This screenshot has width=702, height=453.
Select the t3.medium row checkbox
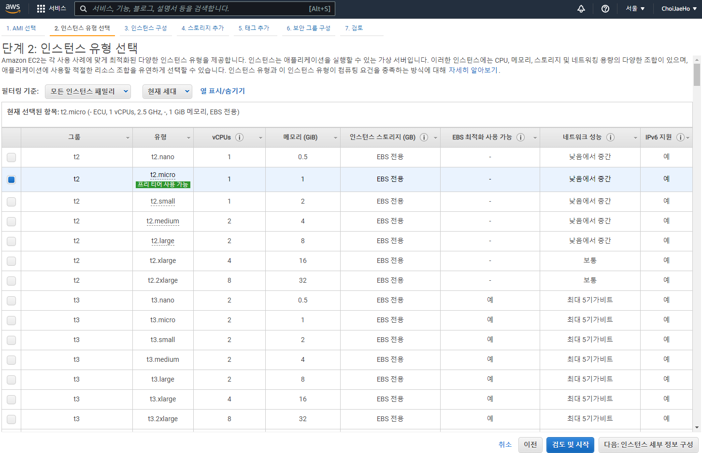click(x=11, y=360)
